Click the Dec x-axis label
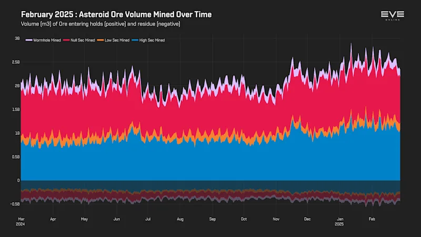Screen dimensions: 421x237 click(x=307, y=219)
